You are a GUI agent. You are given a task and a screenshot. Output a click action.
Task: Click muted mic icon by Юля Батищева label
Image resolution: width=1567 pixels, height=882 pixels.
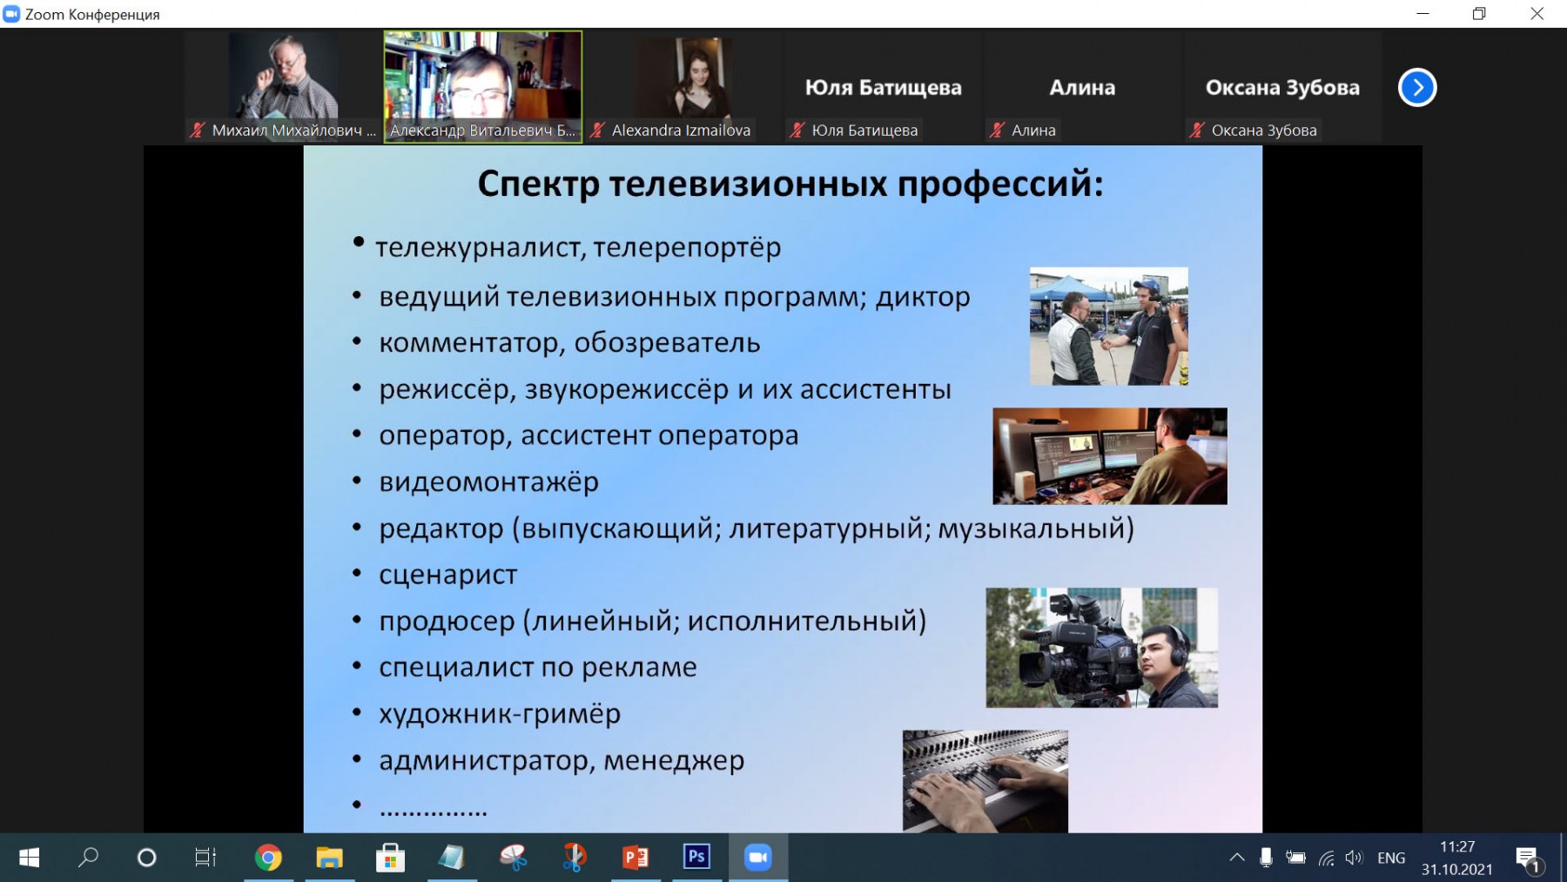797,131
